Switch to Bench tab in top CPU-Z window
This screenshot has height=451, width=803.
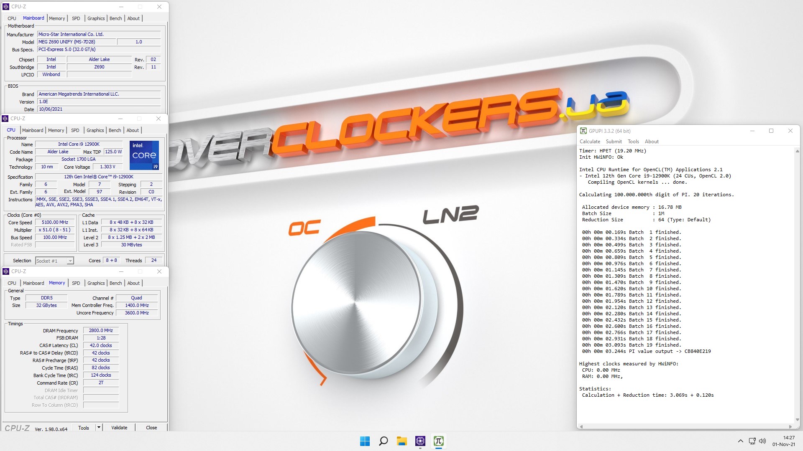(116, 18)
